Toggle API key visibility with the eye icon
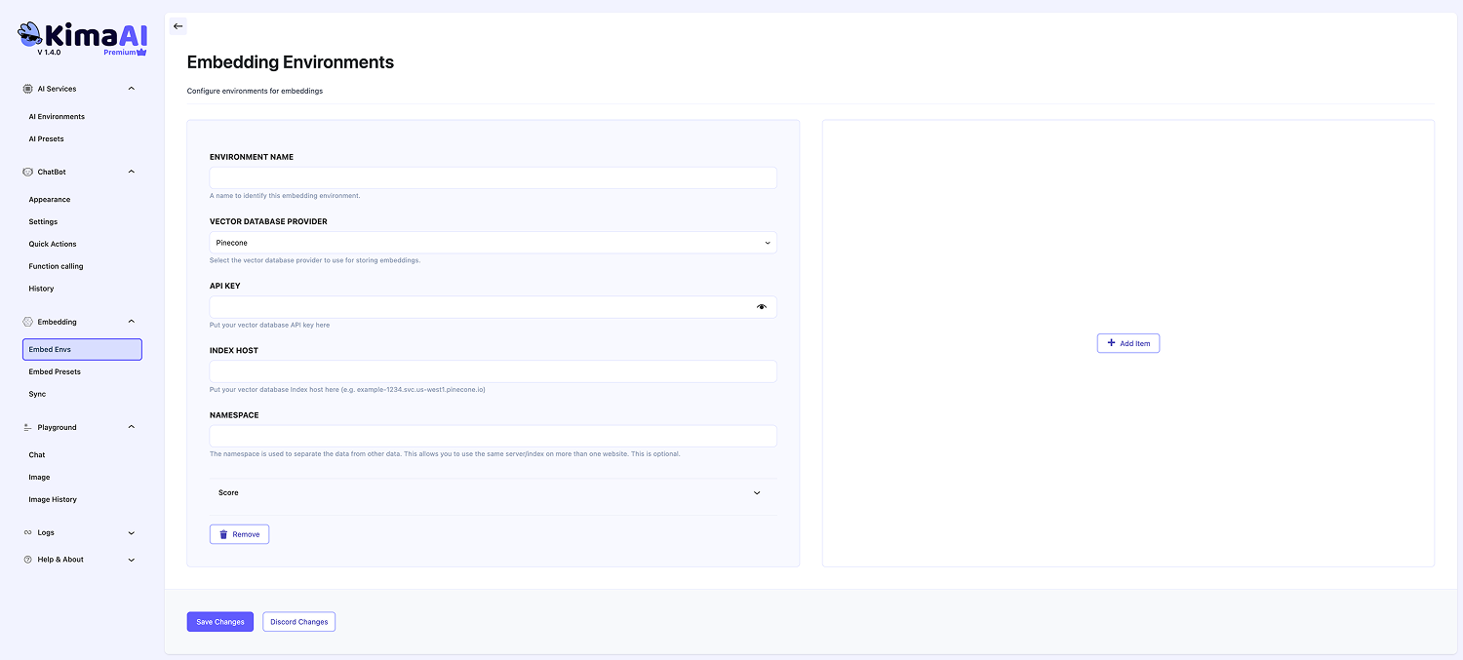This screenshot has width=1463, height=660. click(x=762, y=306)
